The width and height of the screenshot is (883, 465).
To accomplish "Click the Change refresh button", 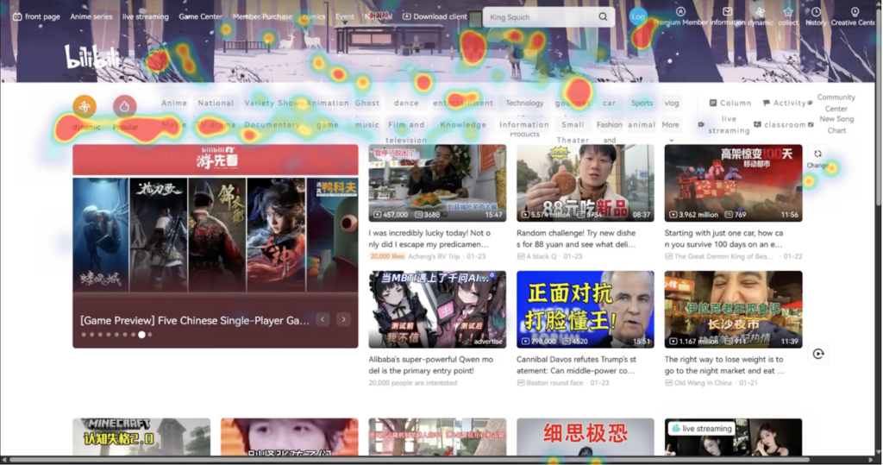I will pyautogui.click(x=817, y=154).
